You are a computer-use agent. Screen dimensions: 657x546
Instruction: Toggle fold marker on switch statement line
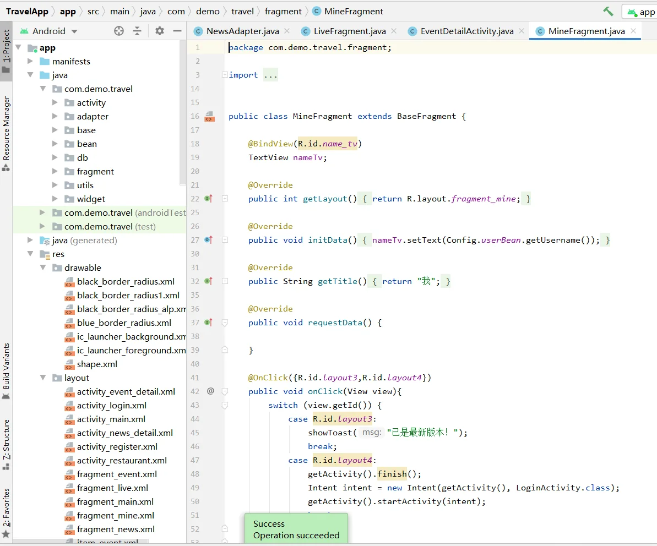click(x=225, y=405)
